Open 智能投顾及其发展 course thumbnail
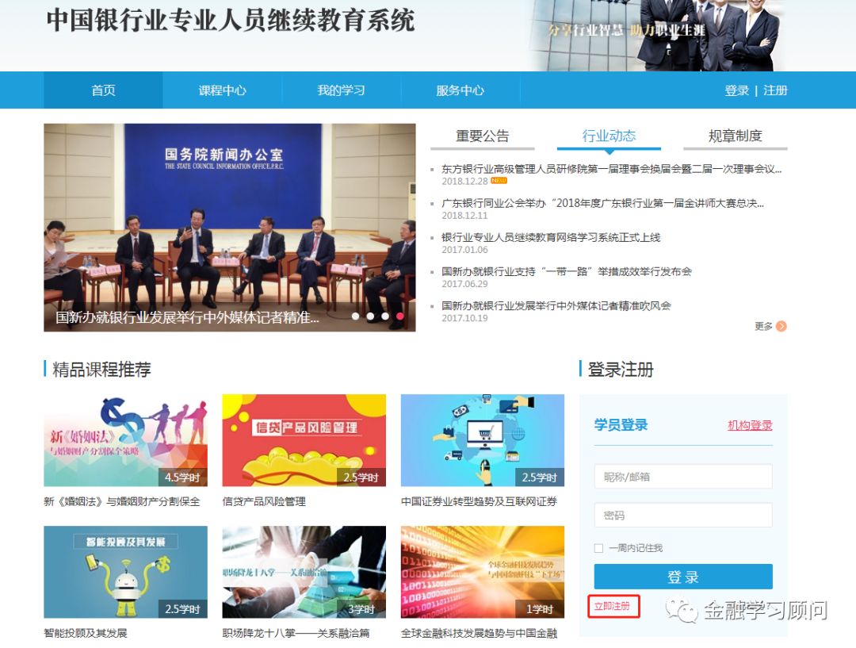The width and height of the screenshot is (856, 648). (125, 572)
